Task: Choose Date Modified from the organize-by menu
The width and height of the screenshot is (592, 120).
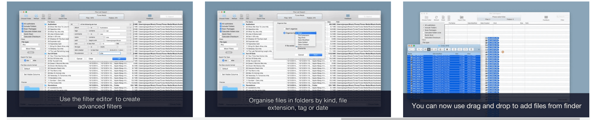Action: [303, 40]
